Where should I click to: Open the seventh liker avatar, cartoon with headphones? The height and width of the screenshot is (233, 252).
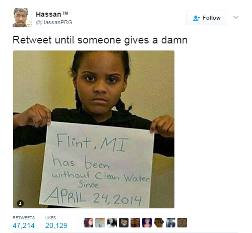(x=159, y=222)
